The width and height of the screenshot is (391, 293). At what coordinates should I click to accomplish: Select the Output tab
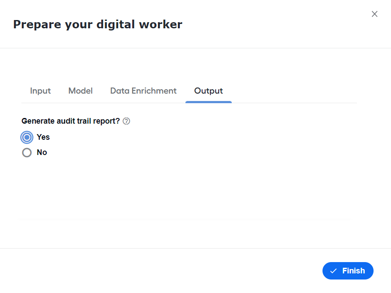click(209, 91)
